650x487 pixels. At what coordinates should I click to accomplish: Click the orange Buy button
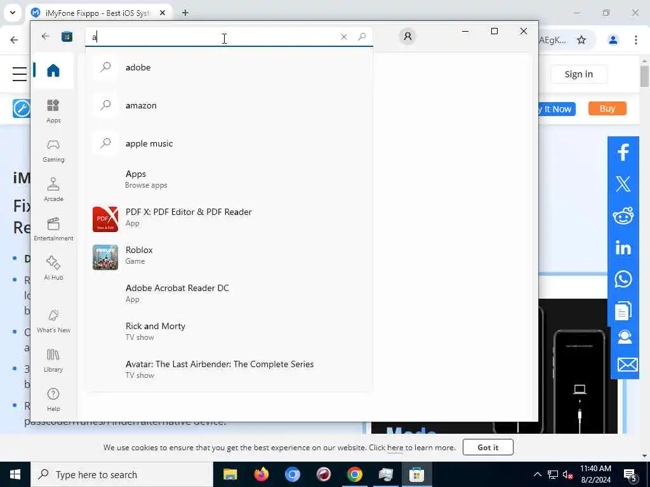[607, 108]
